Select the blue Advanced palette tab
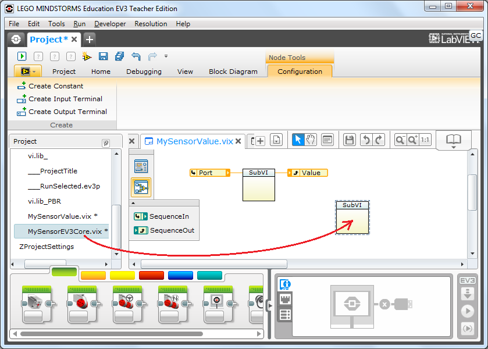 click(180, 276)
